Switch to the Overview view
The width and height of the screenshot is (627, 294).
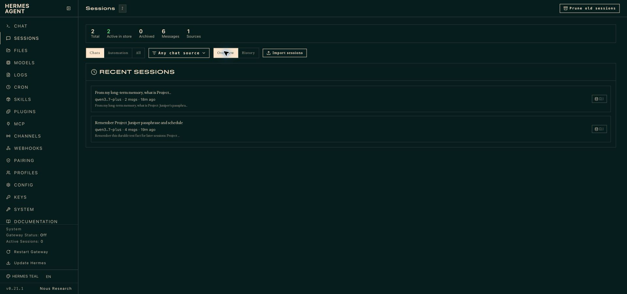pos(226,53)
